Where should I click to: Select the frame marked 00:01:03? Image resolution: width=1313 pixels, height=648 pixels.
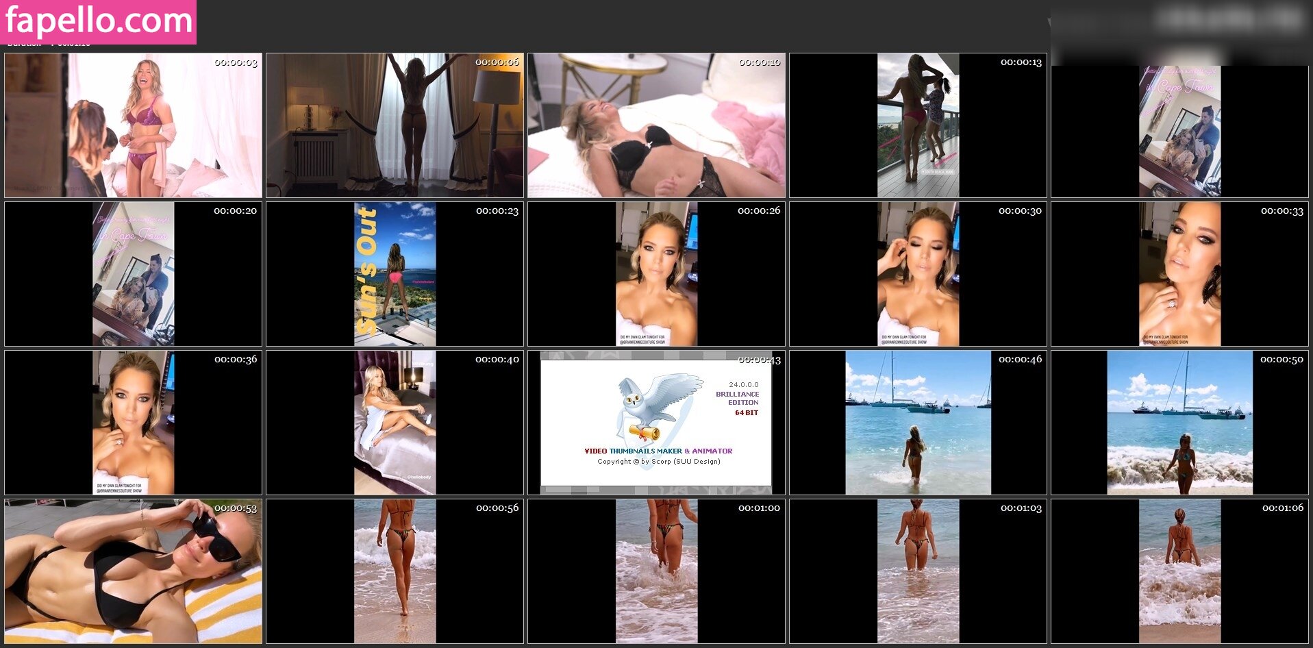pos(918,571)
